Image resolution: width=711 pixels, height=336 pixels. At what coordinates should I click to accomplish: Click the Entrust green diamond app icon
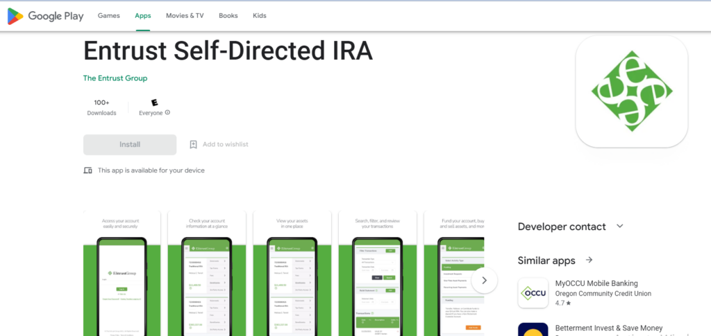pos(632,91)
